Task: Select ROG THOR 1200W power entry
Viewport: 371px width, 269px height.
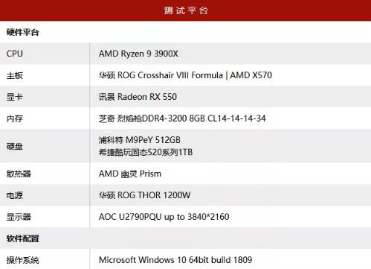Action: click(x=144, y=195)
